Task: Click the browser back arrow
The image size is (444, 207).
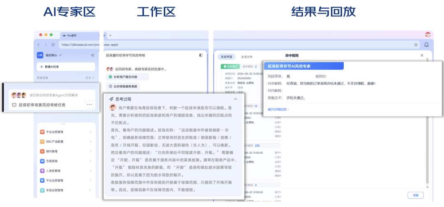Action: coord(39,45)
